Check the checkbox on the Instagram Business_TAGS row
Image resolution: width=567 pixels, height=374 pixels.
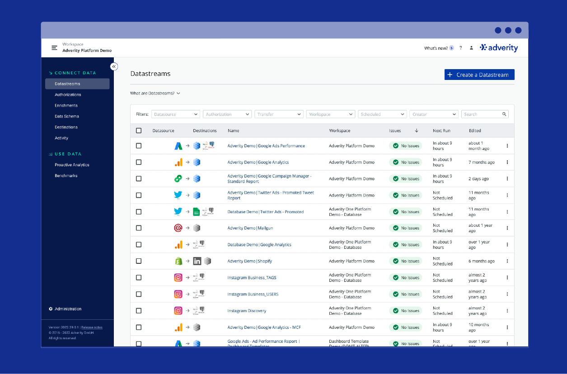coord(139,277)
